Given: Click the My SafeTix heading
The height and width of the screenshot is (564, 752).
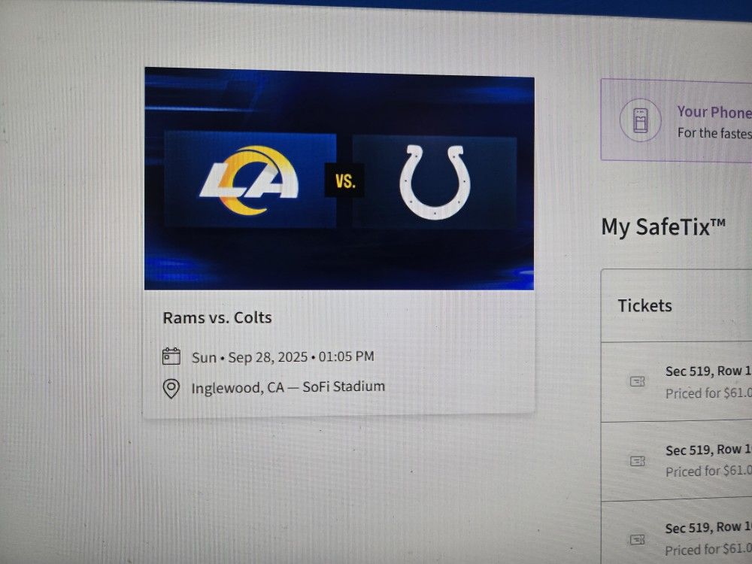Looking at the screenshot, I should tap(663, 227).
